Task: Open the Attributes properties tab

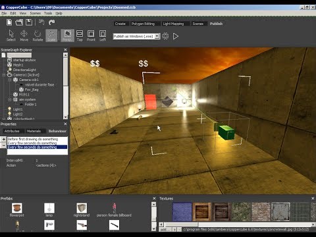Action: pos(12,131)
